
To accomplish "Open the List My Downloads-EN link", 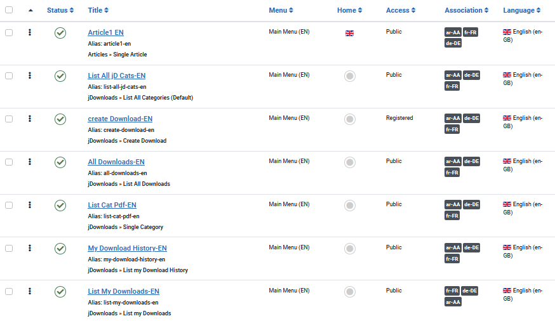I will [x=124, y=291].
